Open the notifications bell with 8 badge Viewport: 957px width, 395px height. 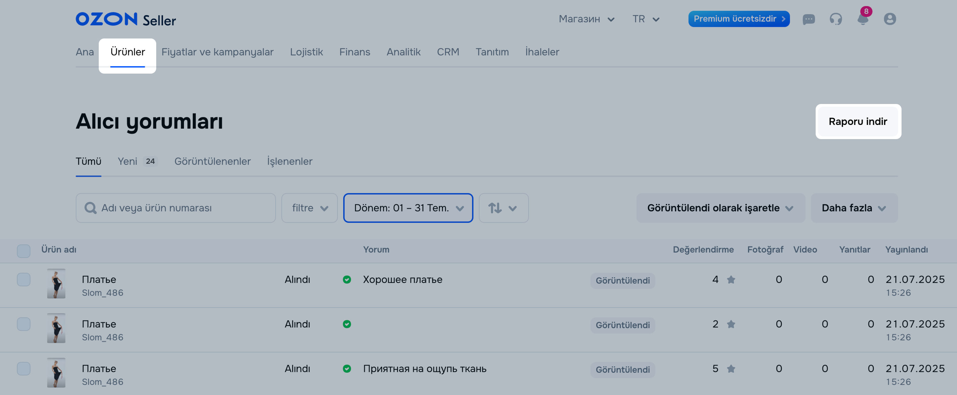pyautogui.click(x=863, y=17)
